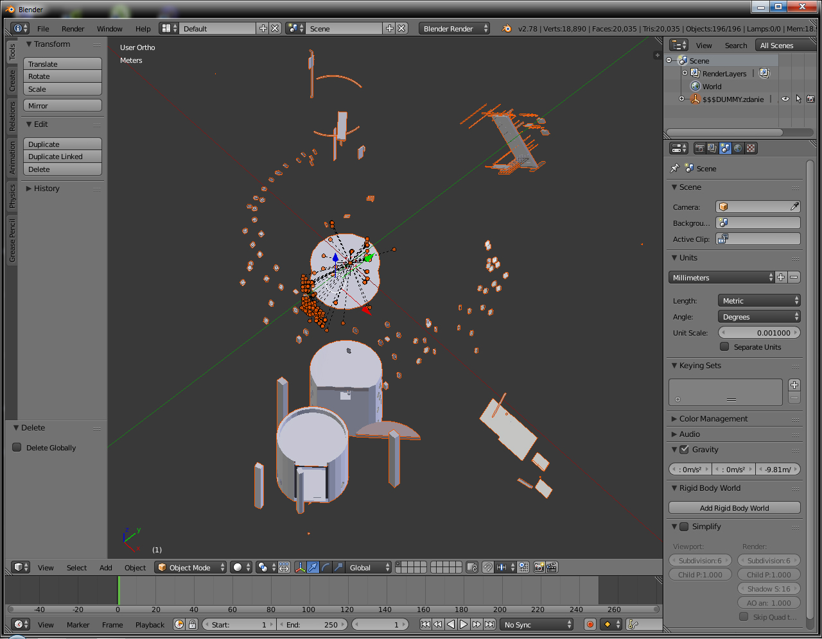Switch to the Create tool shelf tab
Screen dimensions: 822x639
click(12, 80)
